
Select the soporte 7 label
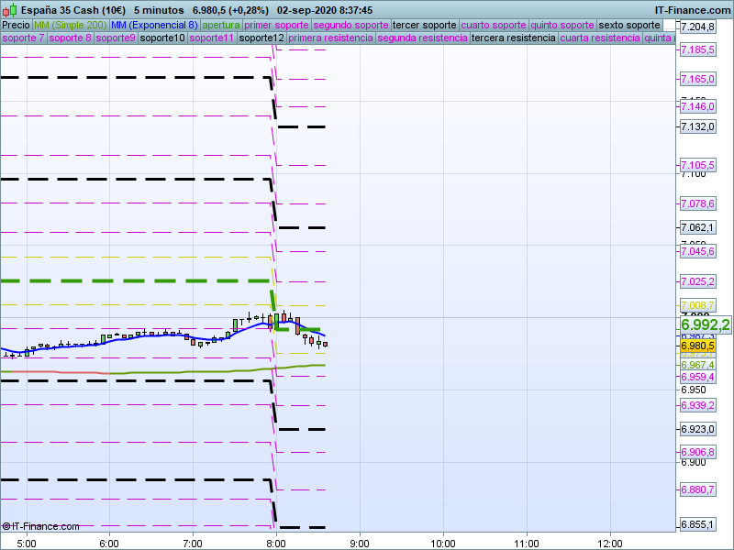(23, 38)
